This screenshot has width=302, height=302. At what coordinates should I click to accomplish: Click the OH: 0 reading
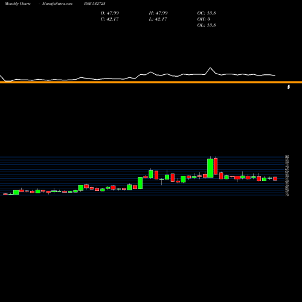tap(204, 19)
